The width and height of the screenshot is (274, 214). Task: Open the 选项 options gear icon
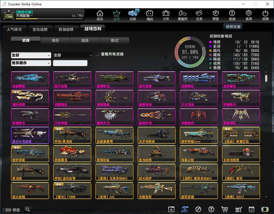pyautogui.click(x=249, y=15)
